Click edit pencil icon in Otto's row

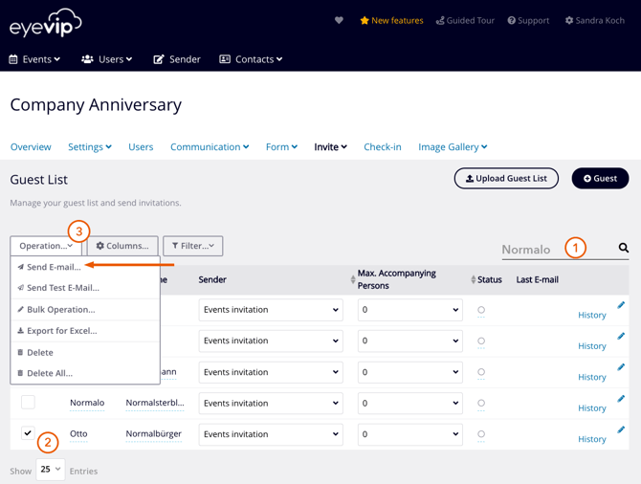click(x=621, y=429)
